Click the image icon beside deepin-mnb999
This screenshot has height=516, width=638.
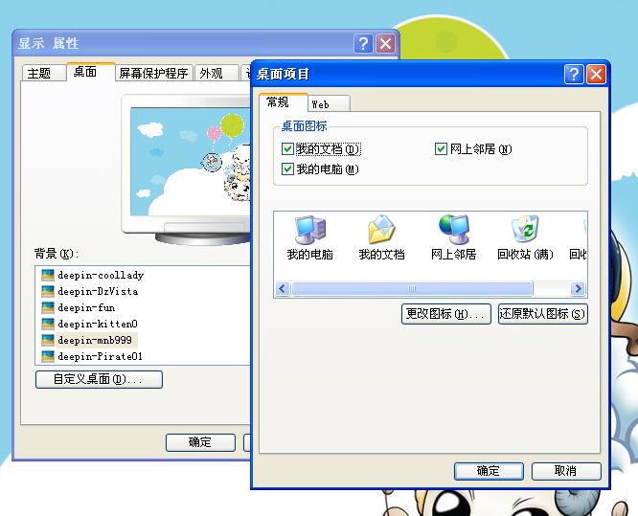48,341
